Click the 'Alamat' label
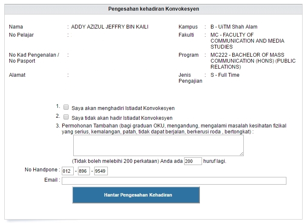The height and width of the screenshot is (223, 306). click(17, 75)
